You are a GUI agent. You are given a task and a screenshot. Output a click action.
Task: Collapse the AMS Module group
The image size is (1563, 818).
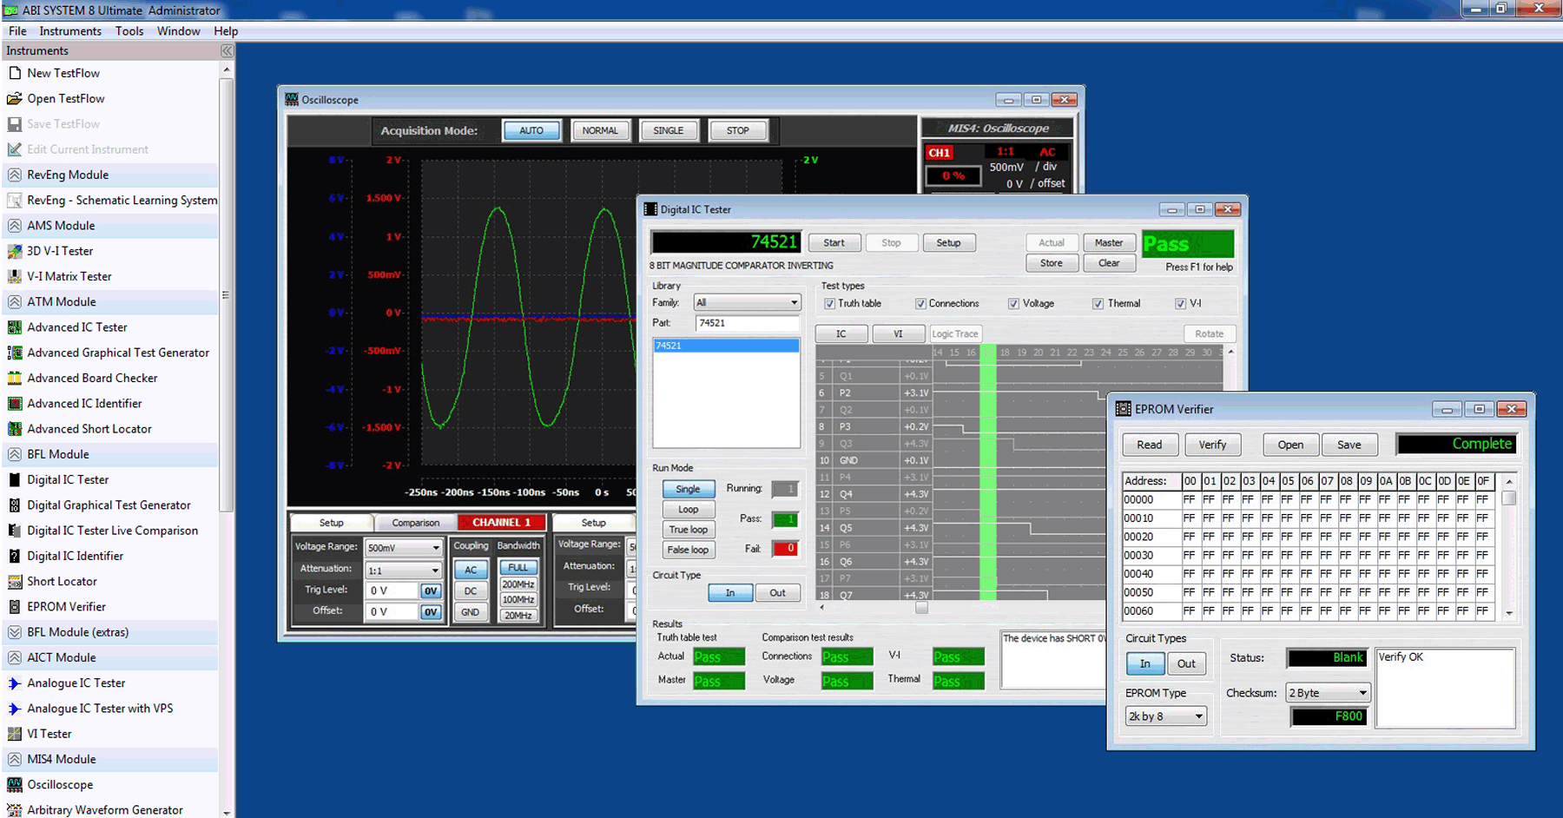[15, 226]
